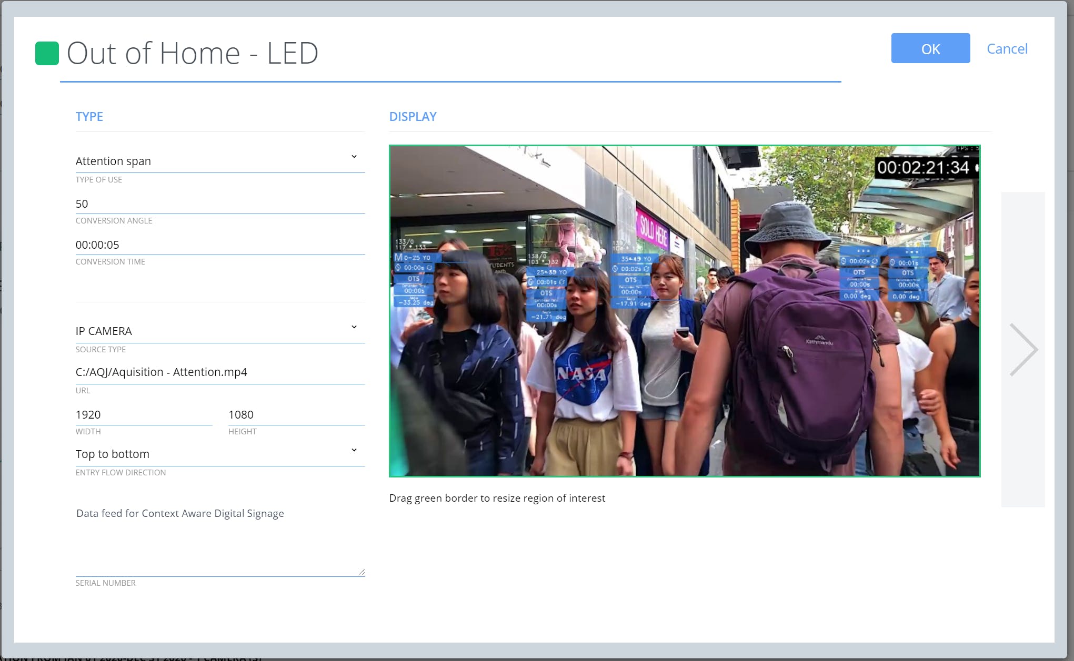Screen dimensions: 1074x661
Task: Click the green color swatch beside title
Action: click(47, 53)
